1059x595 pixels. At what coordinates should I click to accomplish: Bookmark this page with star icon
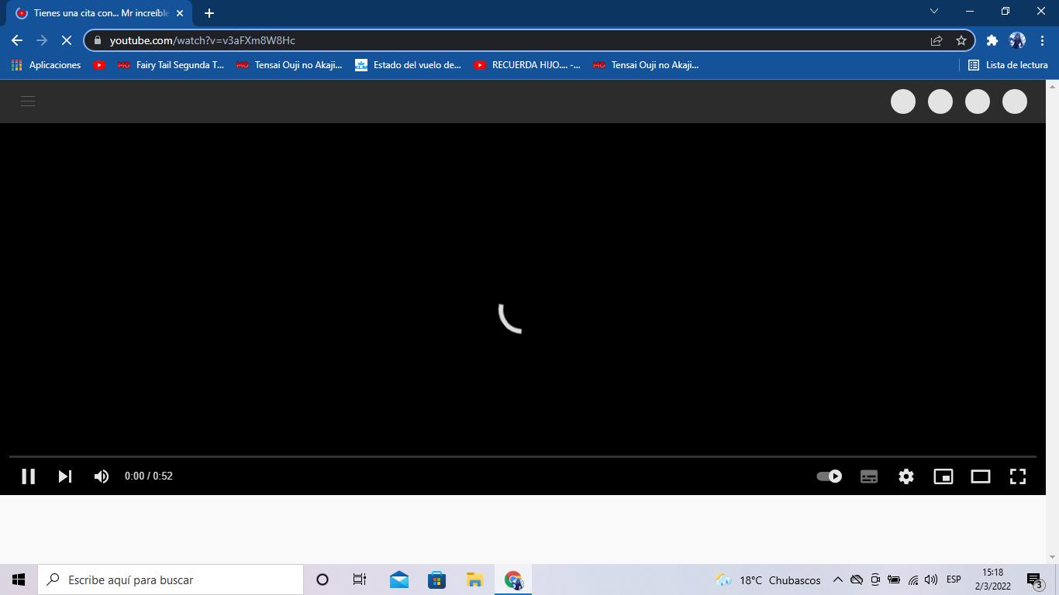961,40
